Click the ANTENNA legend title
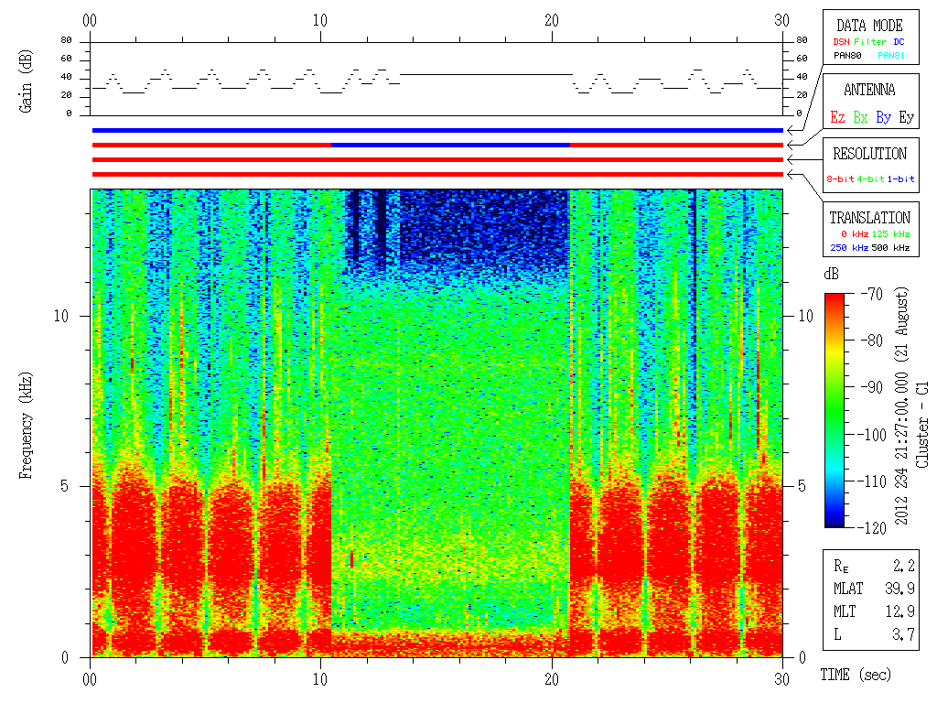937x703 pixels. (x=869, y=91)
